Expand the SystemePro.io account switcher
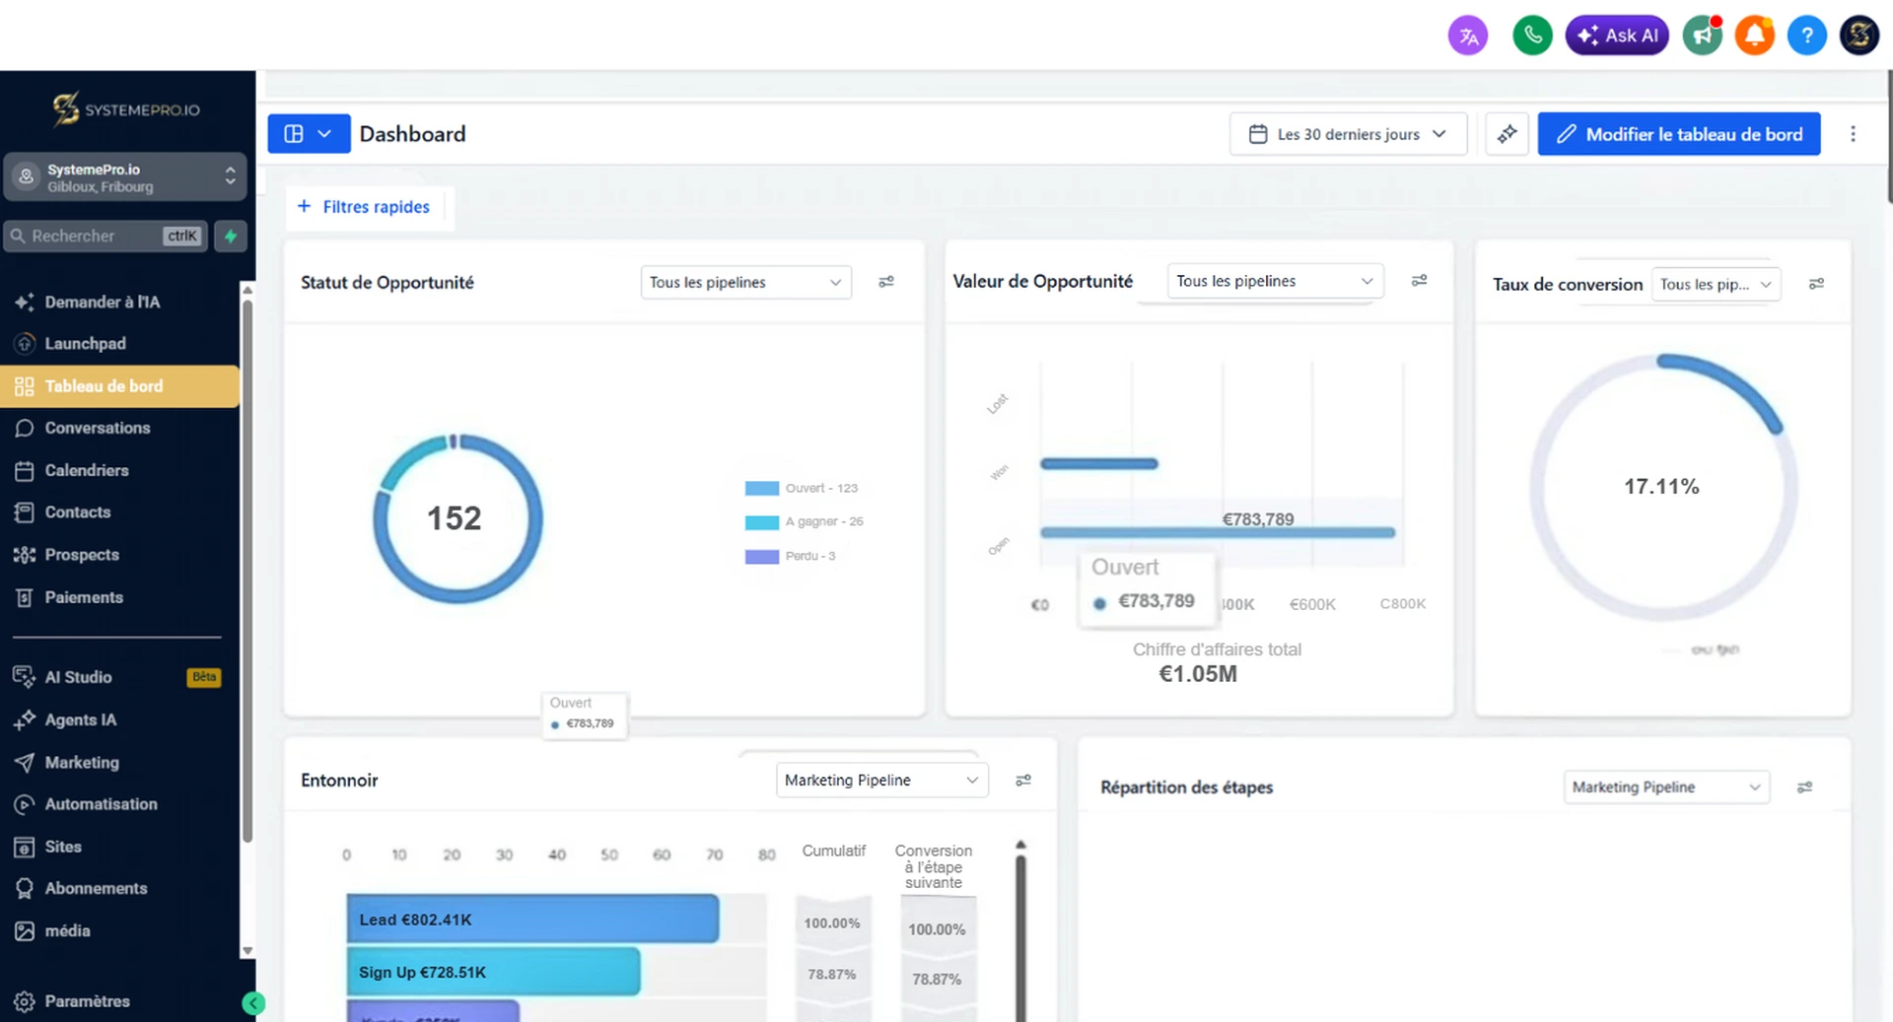Image resolution: width=1893 pixels, height=1022 pixels. coord(124,177)
